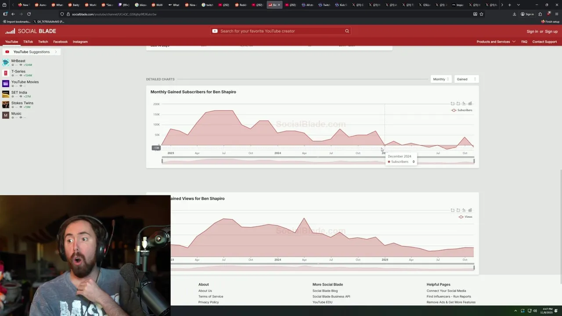Screen dimensions: 562x316
Task: Open the browser tab list dropdown
Action: pos(519,5)
